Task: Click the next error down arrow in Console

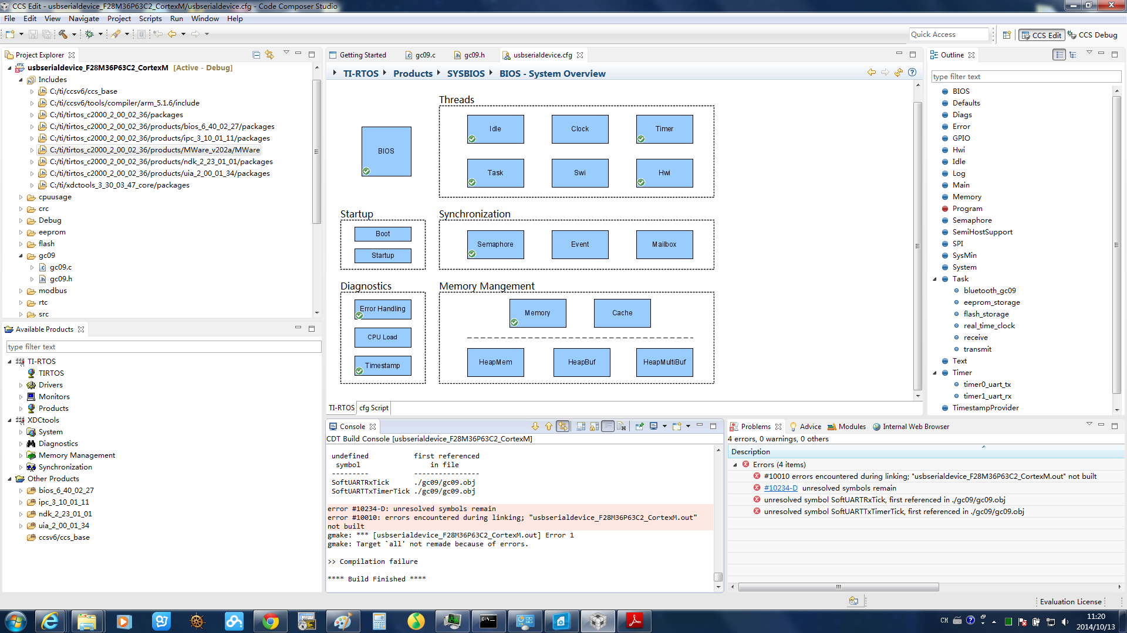Action: [535, 427]
